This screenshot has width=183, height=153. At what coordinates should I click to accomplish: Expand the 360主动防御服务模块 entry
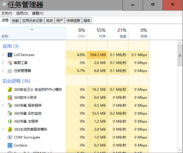pyautogui.click(x=3, y=129)
